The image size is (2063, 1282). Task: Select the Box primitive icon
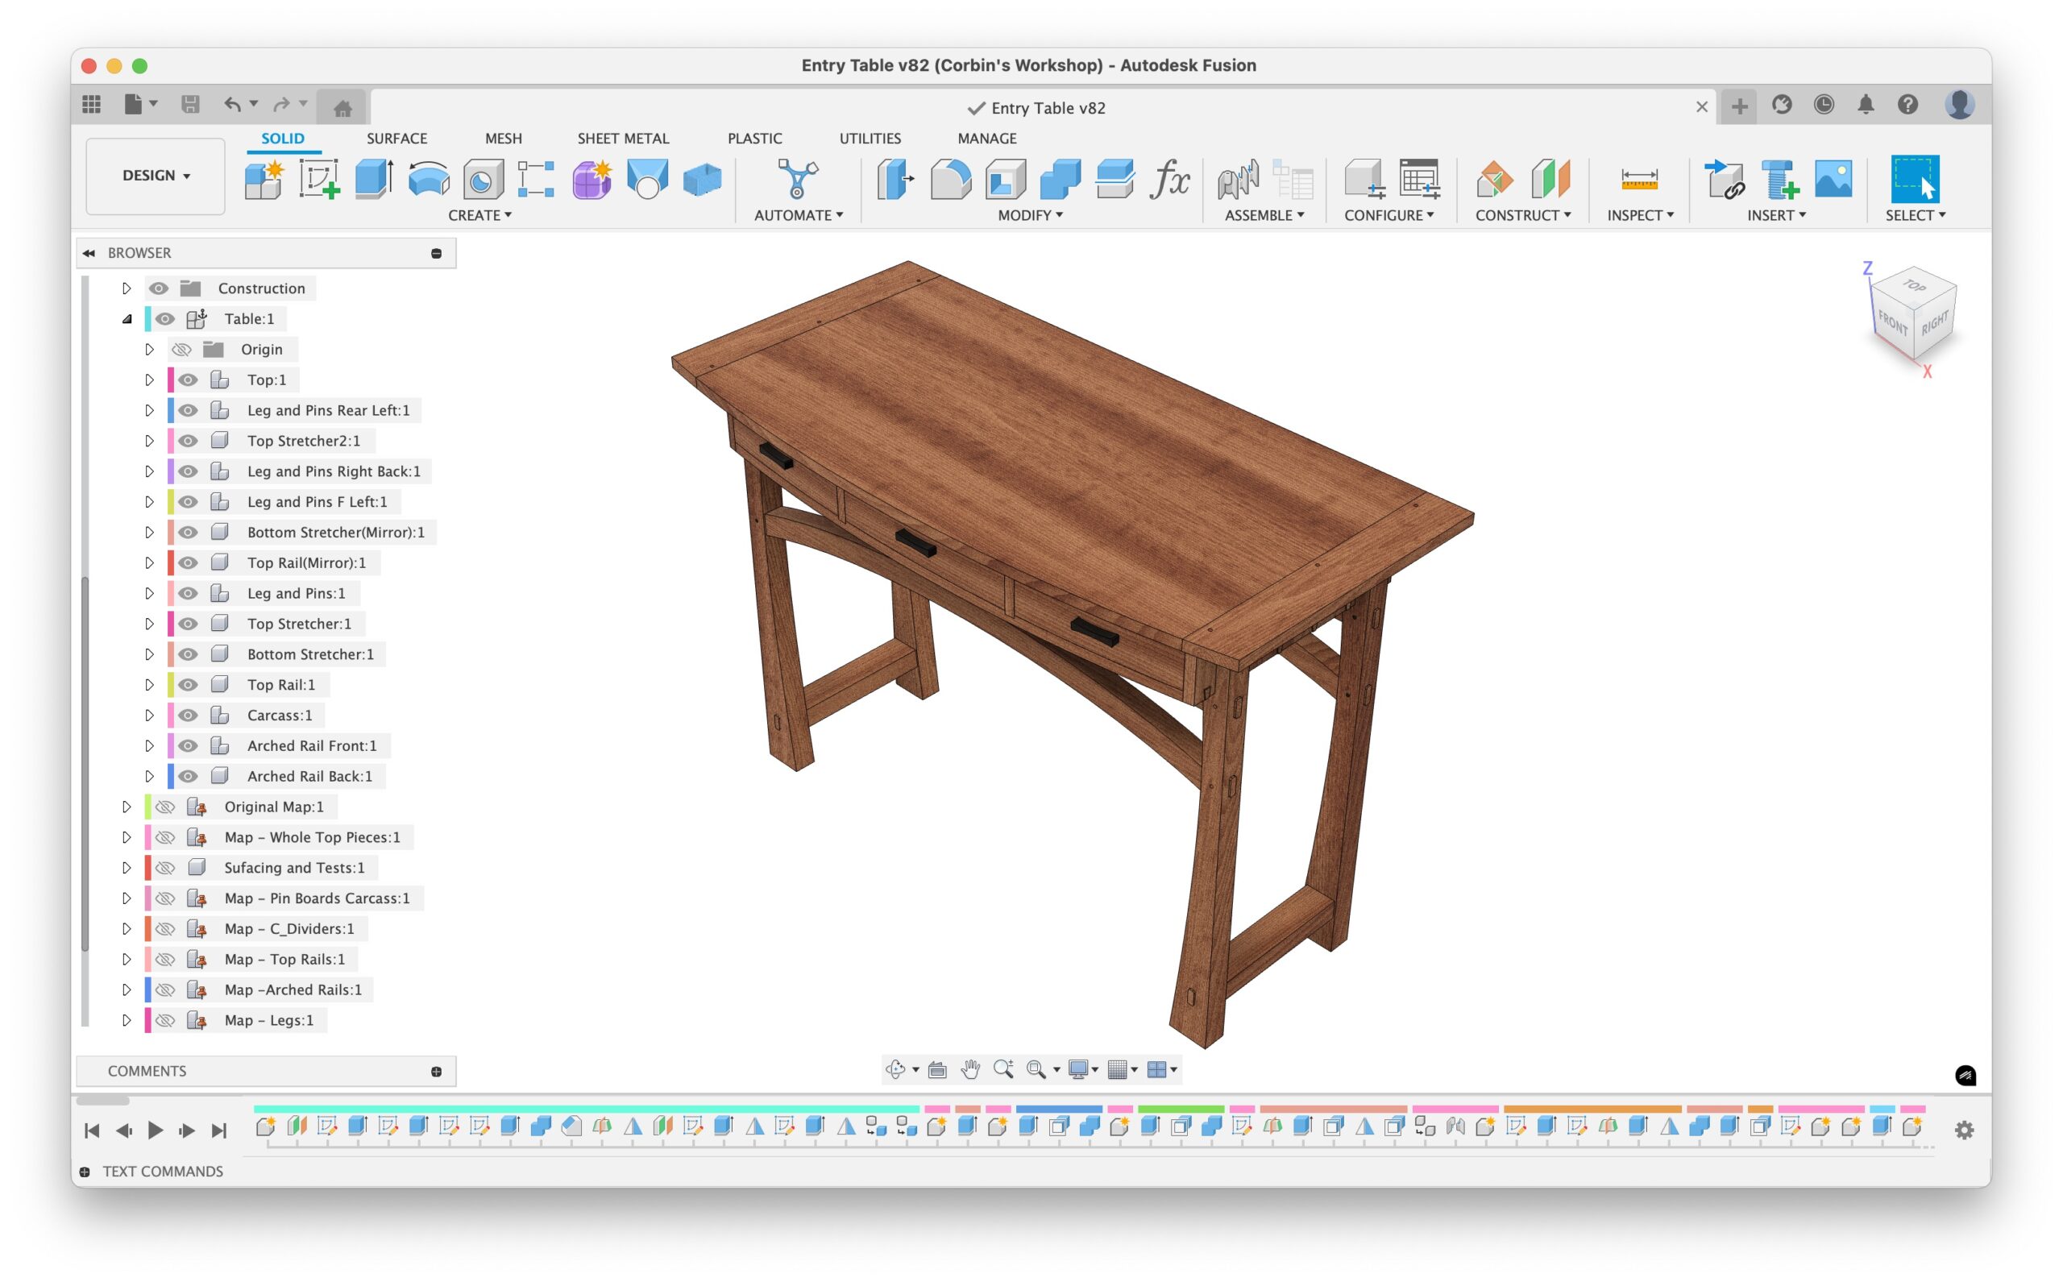point(702,180)
